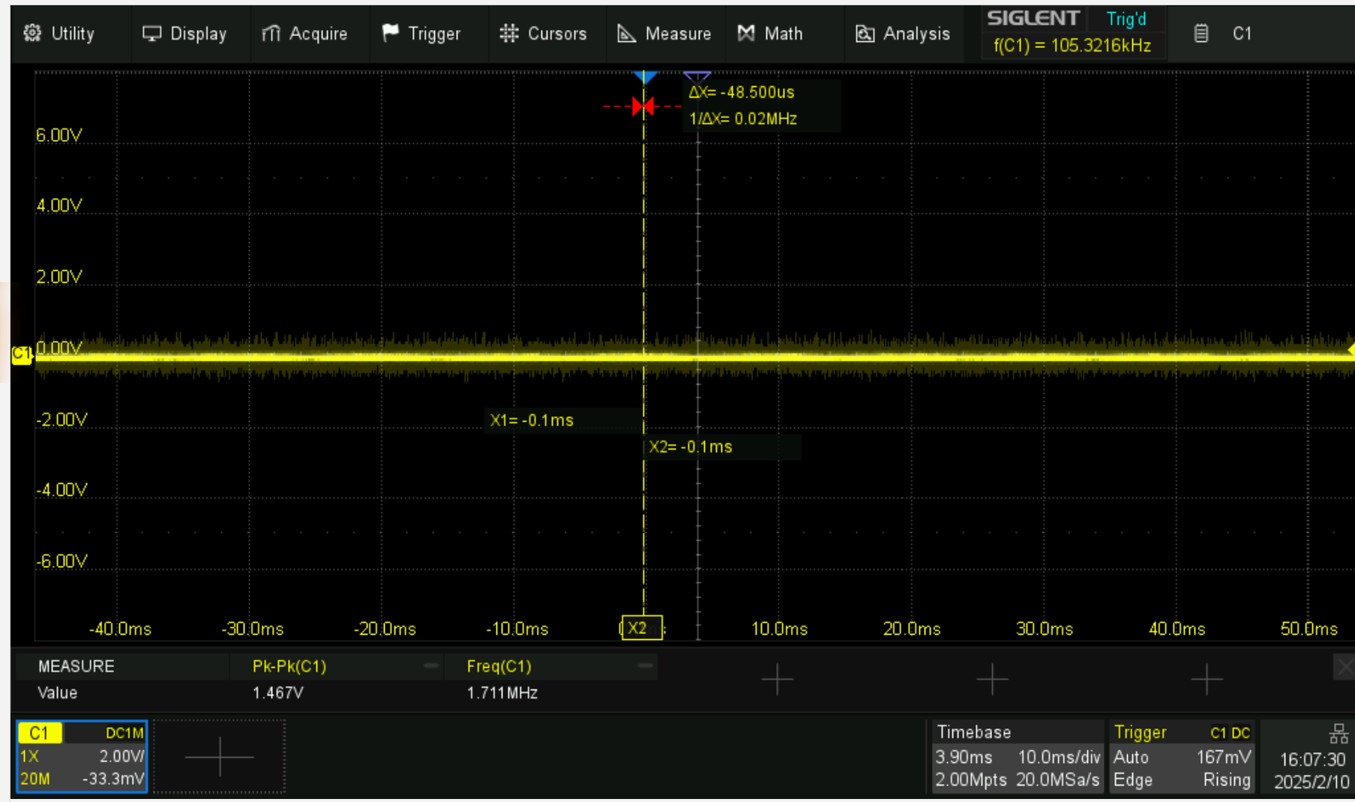Click the 1X probe attenuation label
The height and width of the screenshot is (802, 1355).
pos(29,756)
